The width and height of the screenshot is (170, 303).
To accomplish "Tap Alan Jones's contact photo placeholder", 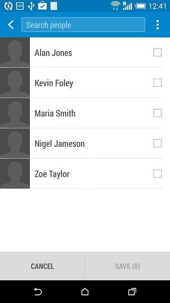I will click(x=15, y=53).
